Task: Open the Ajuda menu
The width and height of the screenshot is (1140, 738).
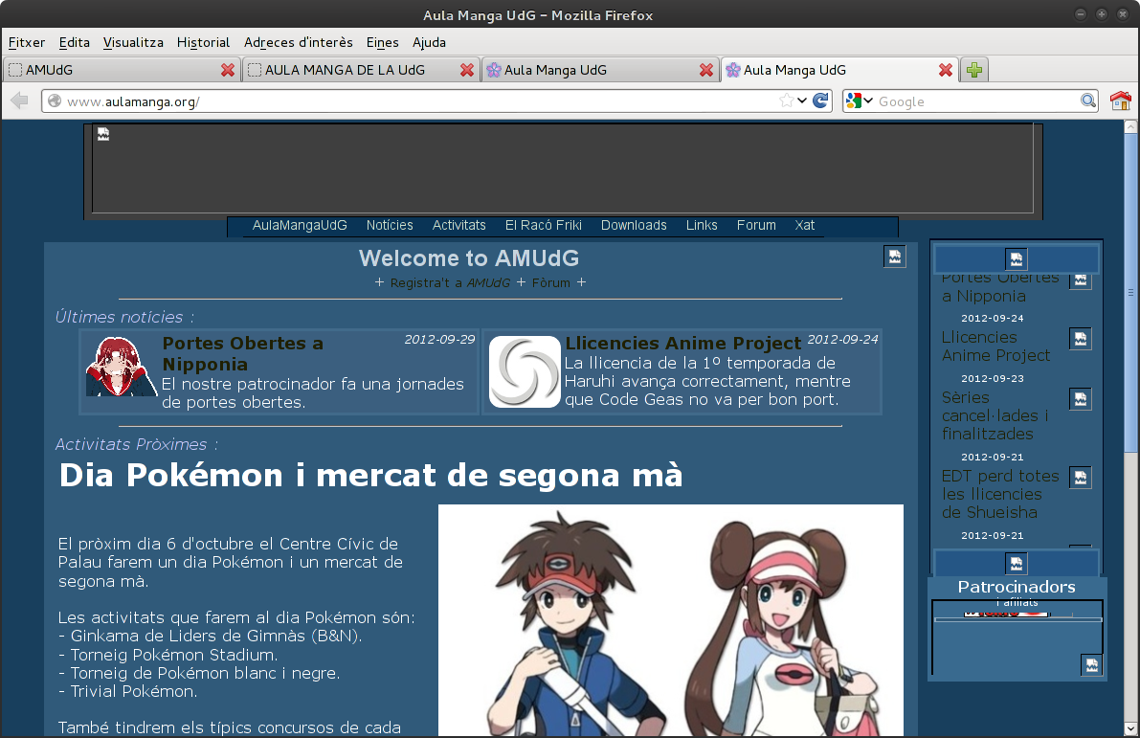Action: (x=429, y=42)
